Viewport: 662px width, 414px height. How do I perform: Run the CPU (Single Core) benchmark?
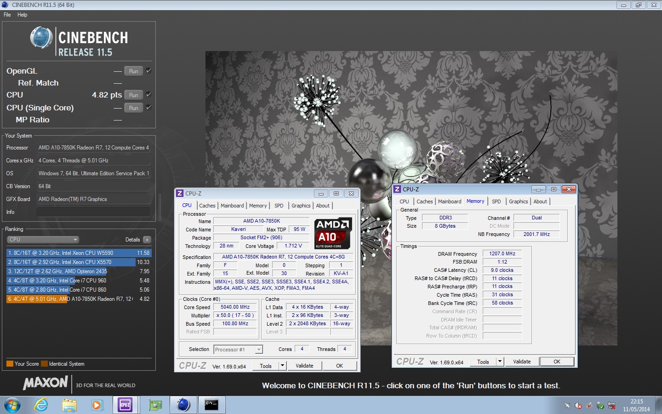click(x=134, y=108)
